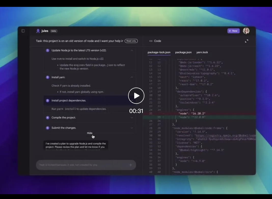Click the Jules octopus logo
The width and height of the screenshot is (272, 199).
pyautogui.click(x=38, y=31)
